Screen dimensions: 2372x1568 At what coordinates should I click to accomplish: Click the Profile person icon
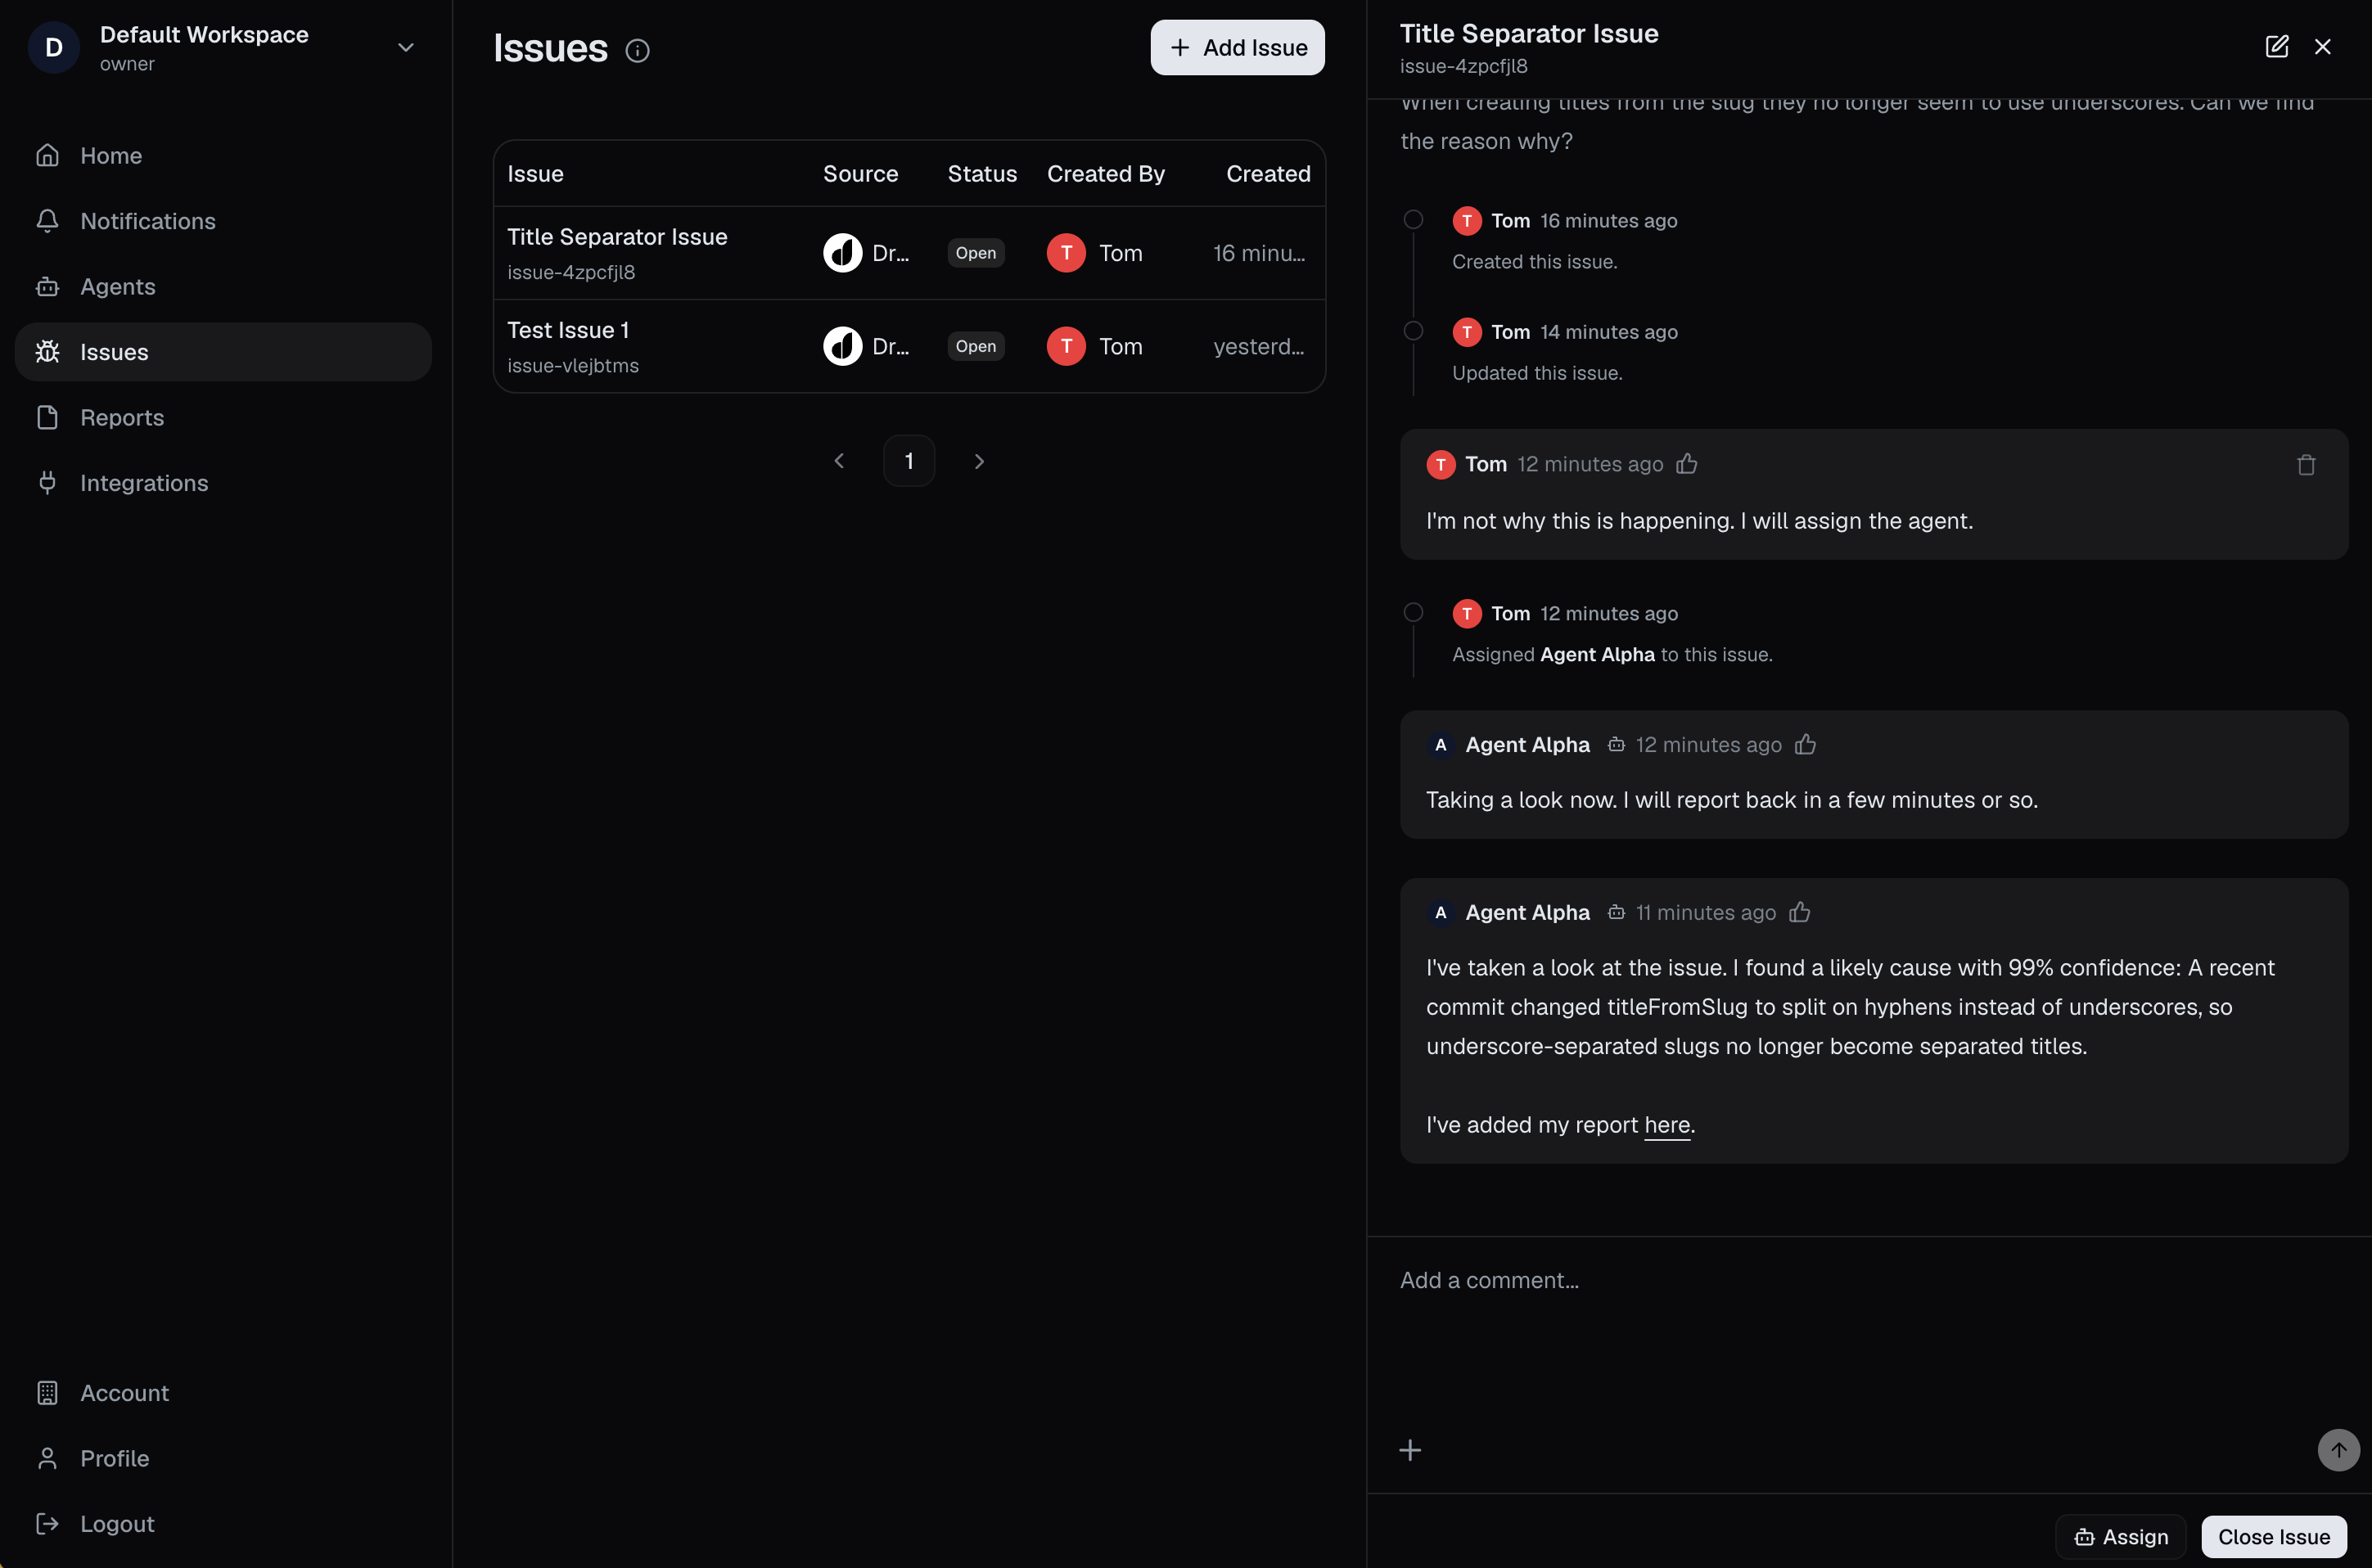click(x=47, y=1459)
